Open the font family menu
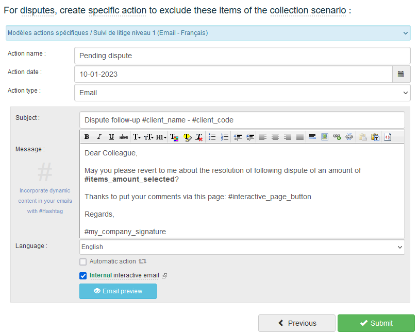The height and width of the screenshot is (335, 418). [x=137, y=137]
